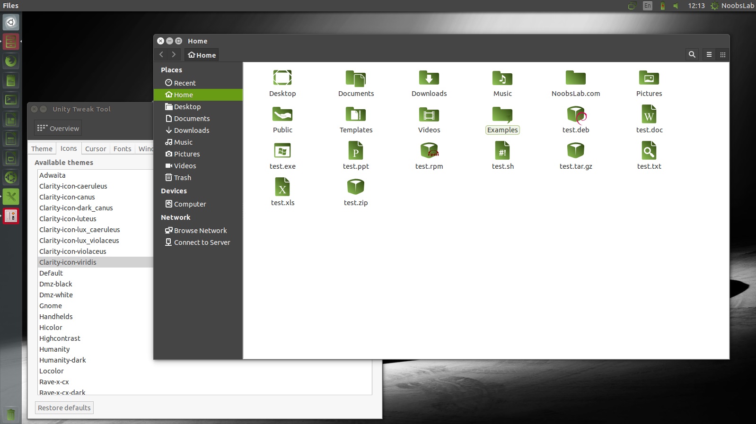Image resolution: width=756 pixels, height=424 pixels.
Task: Select the test.xls spreadsheet icon
Action: (x=282, y=187)
